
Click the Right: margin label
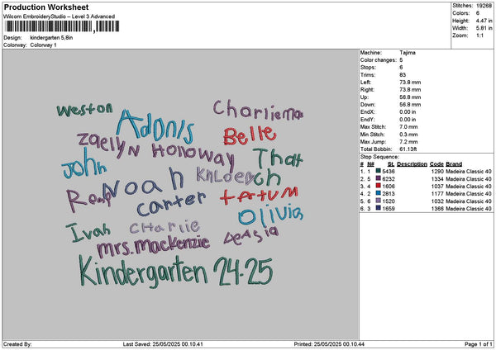[x=367, y=90]
